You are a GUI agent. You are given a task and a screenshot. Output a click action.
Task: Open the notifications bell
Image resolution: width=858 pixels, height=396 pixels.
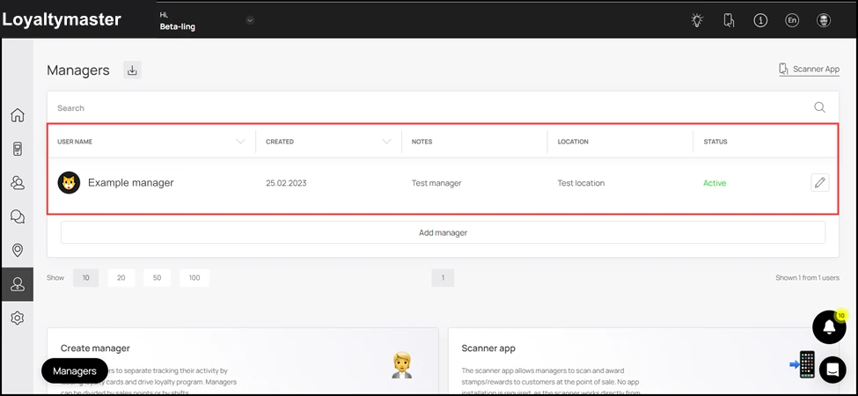[830, 327]
